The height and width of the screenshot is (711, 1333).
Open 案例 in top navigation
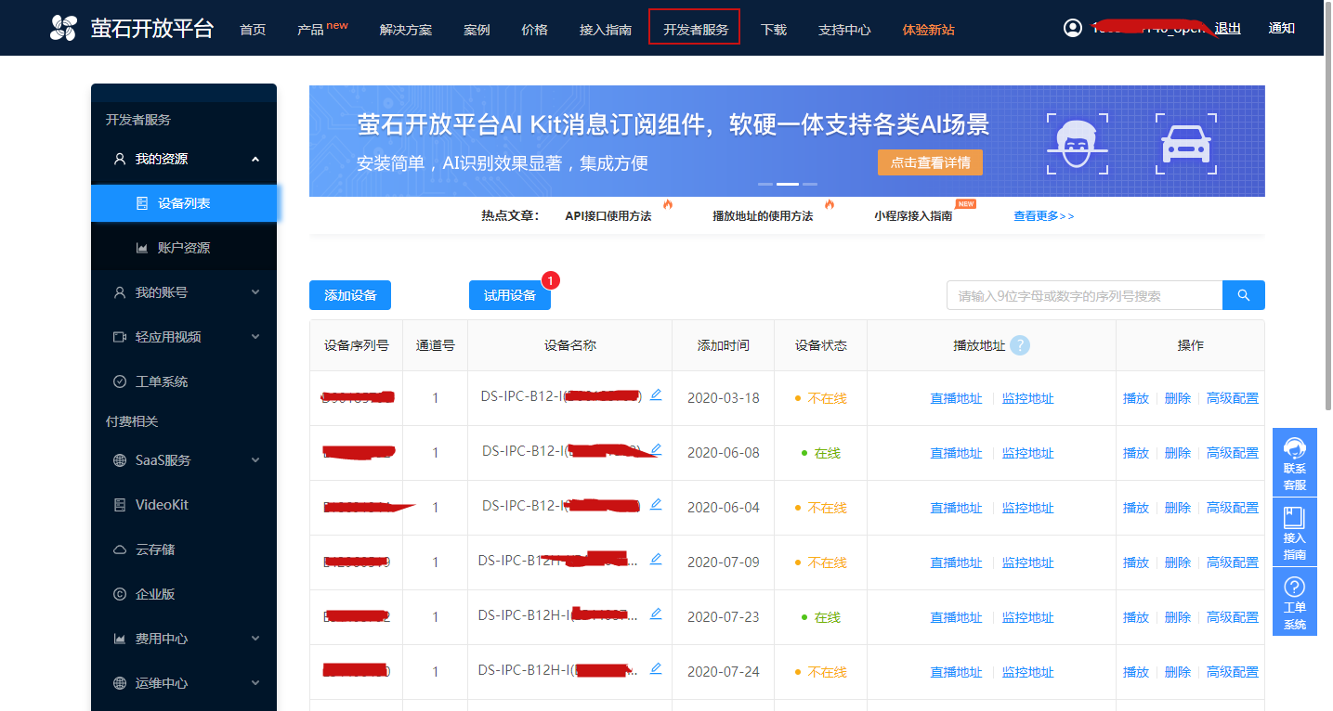point(477,30)
